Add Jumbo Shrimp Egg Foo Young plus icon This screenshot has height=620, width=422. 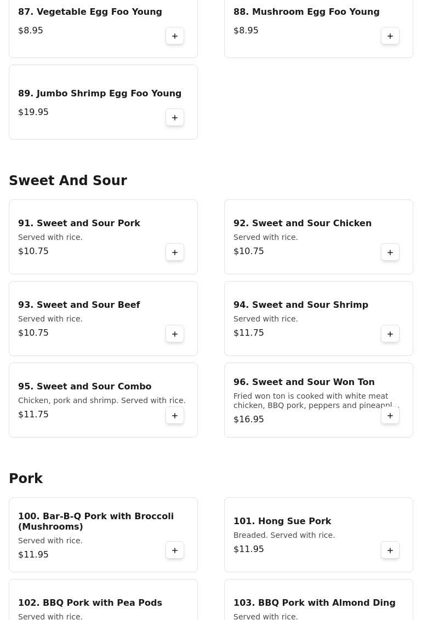pyautogui.click(x=175, y=117)
